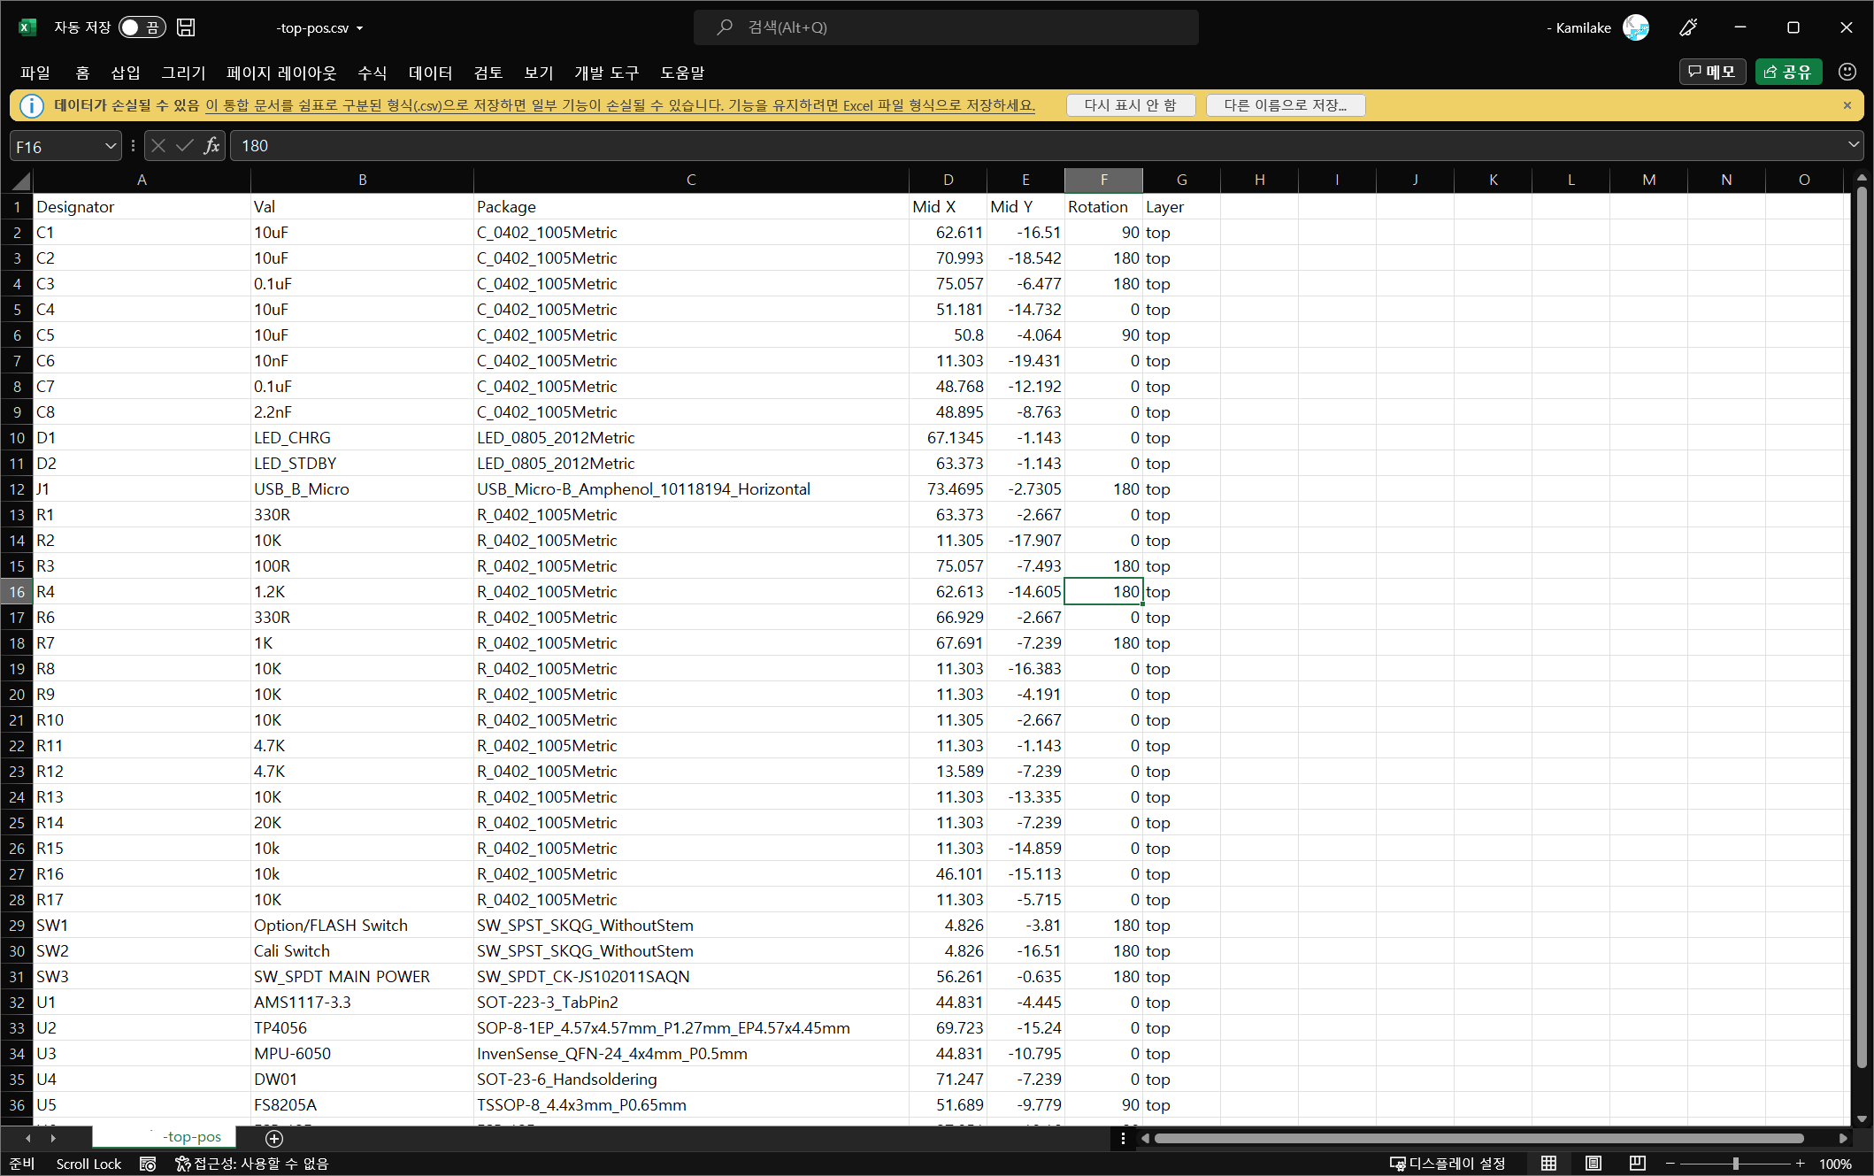
Task: Click the insert function fx icon
Action: point(211,146)
